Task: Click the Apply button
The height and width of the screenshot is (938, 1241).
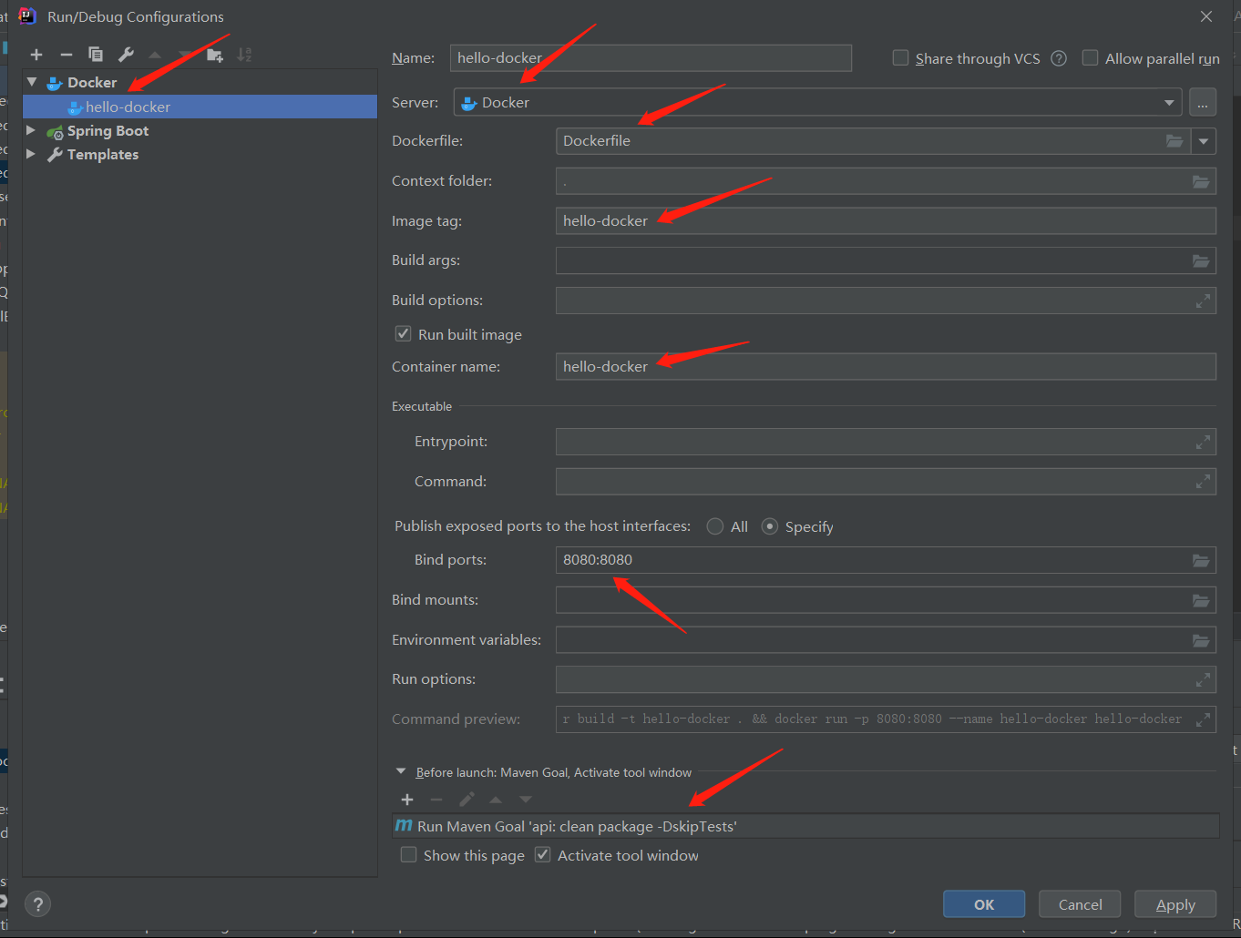Action: point(1175,904)
